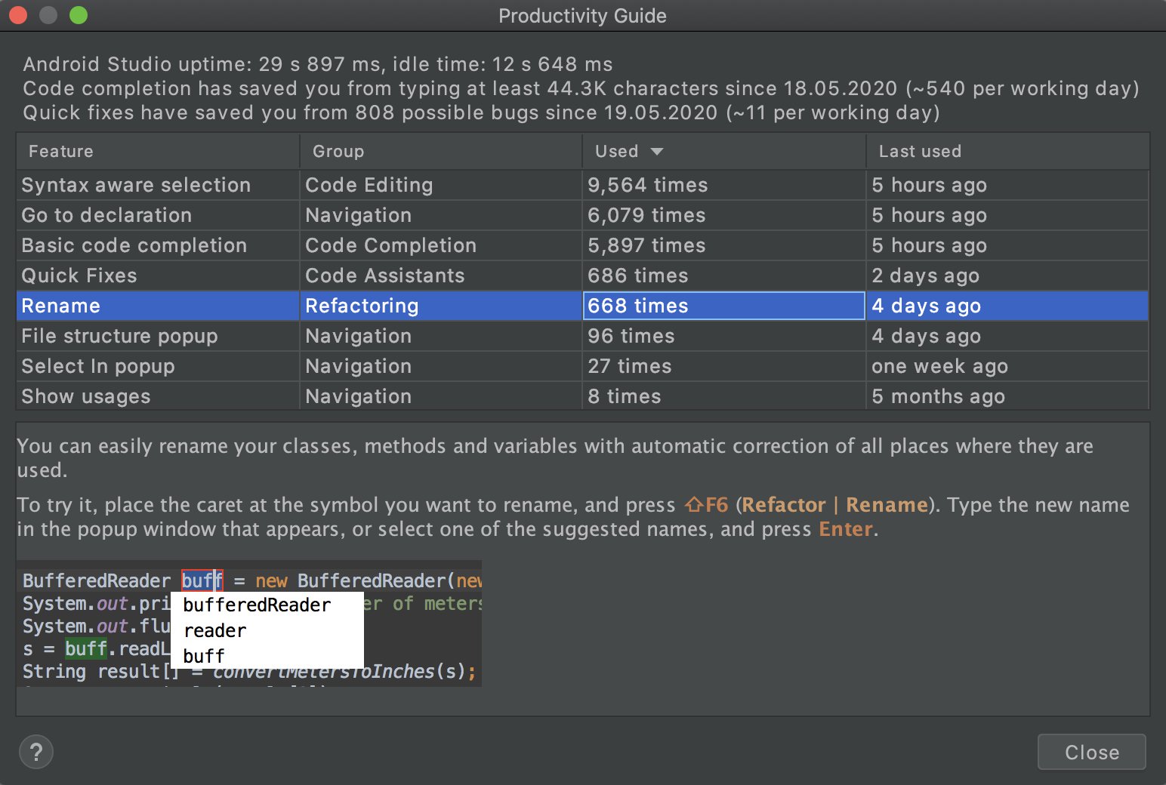Select the Basic code completion row
This screenshot has width=1166, height=785.
[x=134, y=245]
